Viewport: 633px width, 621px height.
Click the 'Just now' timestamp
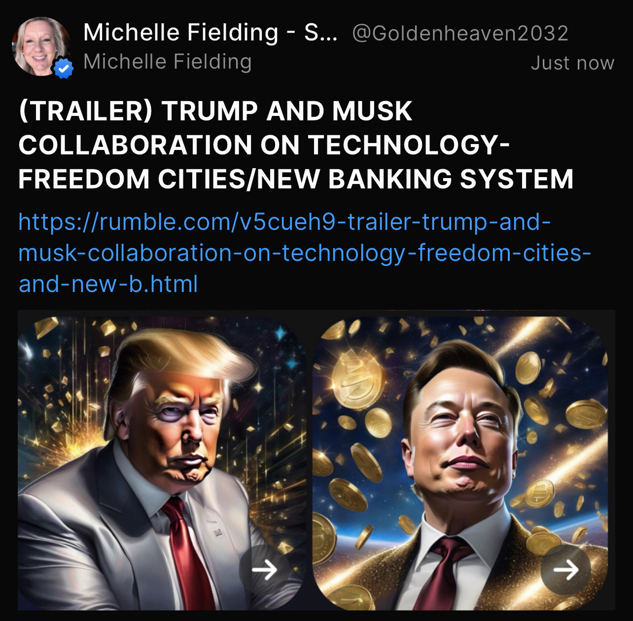click(573, 63)
